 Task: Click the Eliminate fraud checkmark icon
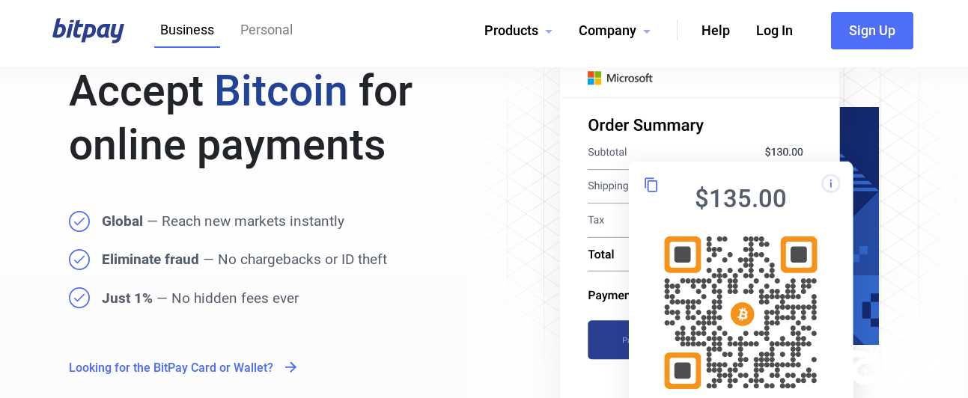tap(79, 260)
